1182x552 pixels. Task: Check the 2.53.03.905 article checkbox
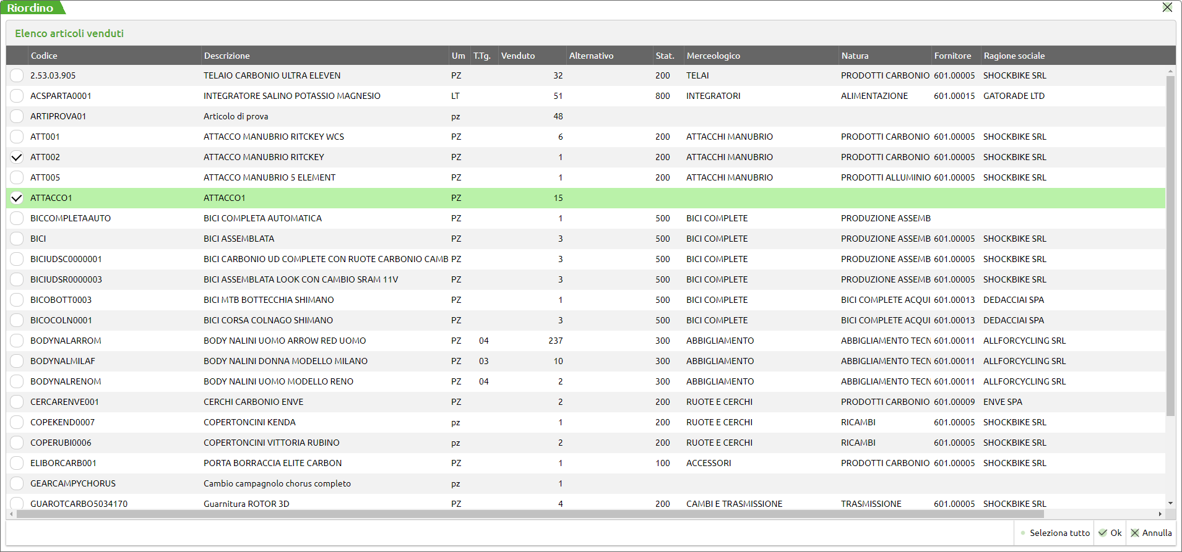click(17, 75)
